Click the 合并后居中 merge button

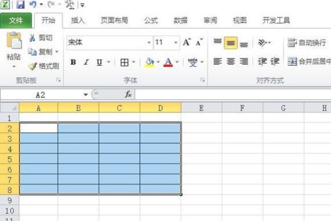[309, 61]
